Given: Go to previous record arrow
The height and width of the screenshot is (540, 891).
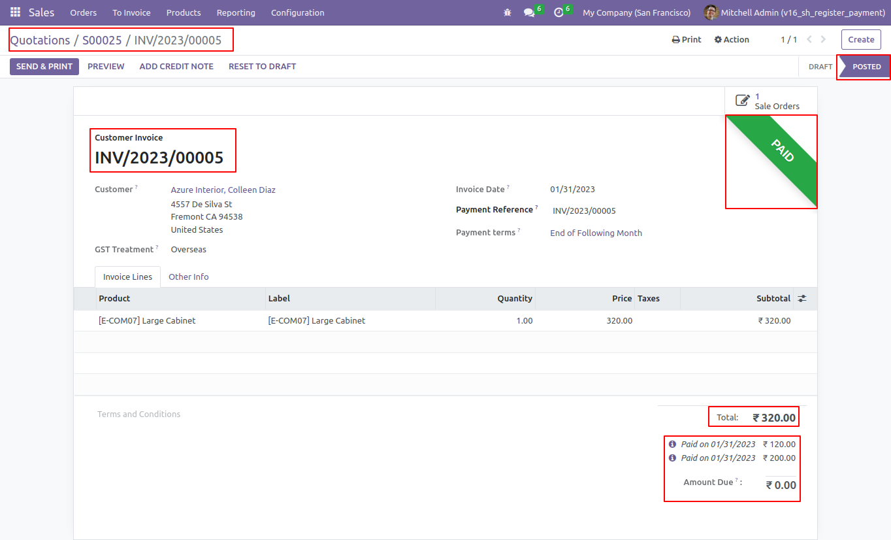Looking at the screenshot, I should click(x=809, y=39).
